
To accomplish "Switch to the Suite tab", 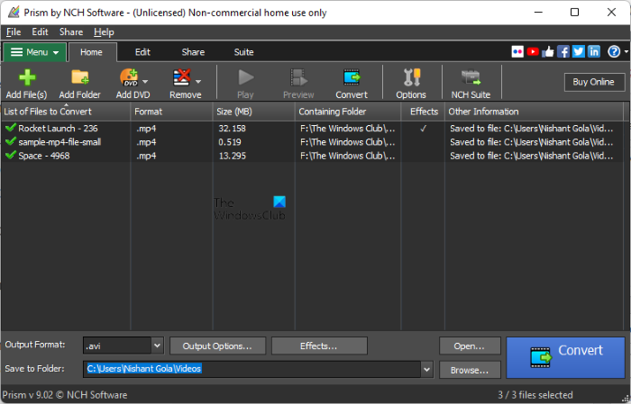I will pyautogui.click(x=244, y=52).
